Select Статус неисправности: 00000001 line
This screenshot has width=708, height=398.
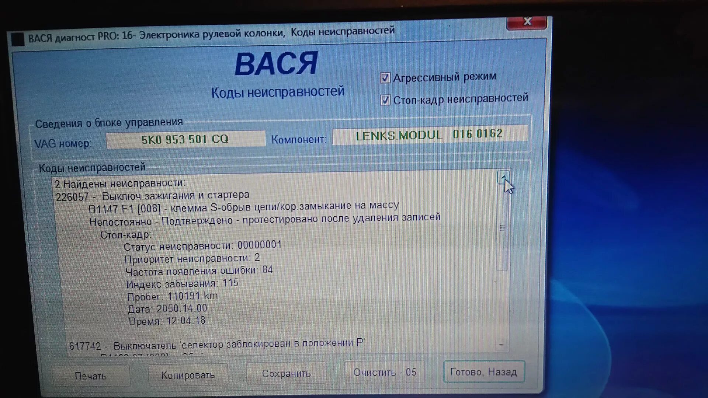click(202, 246)
